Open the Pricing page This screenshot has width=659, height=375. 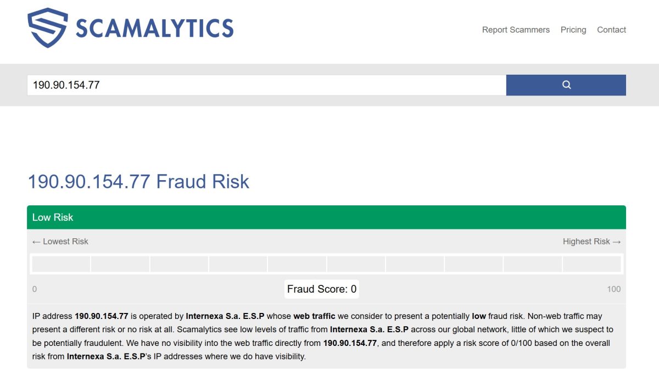click(573, 30)
